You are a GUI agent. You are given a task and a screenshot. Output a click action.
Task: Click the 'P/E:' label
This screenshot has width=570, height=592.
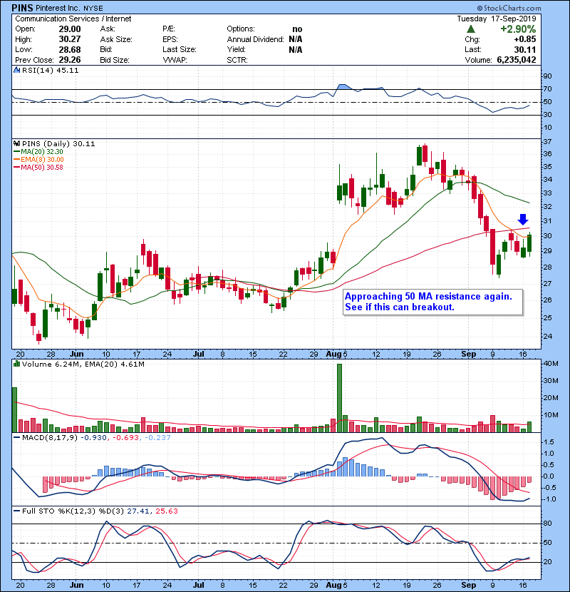[169, 29]
